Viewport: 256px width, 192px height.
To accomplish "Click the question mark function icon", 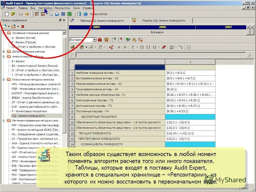I will point(133,47).
